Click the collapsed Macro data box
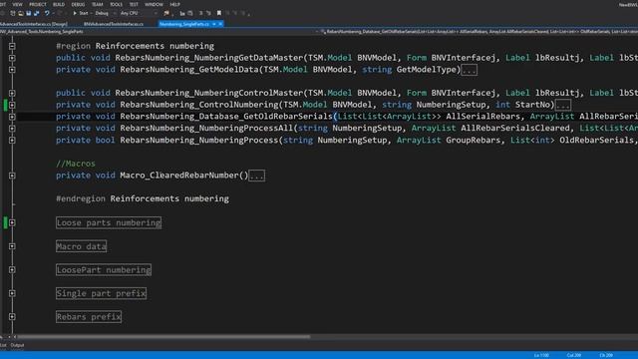 click(x=82, y=246)
